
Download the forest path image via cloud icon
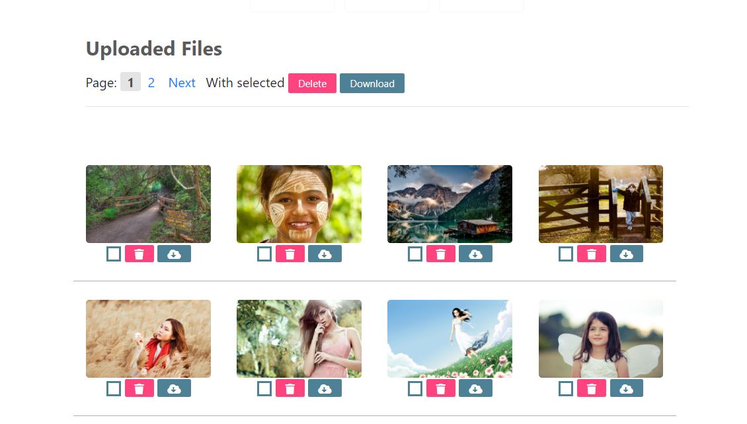pos(174,254)
